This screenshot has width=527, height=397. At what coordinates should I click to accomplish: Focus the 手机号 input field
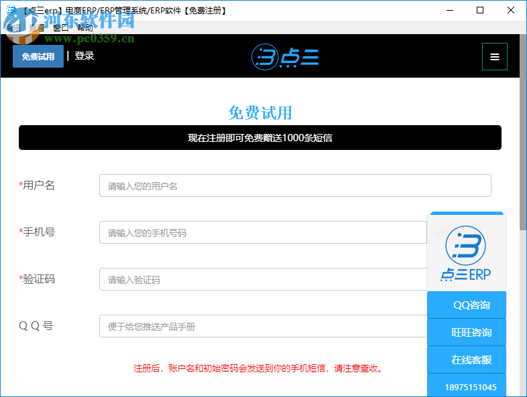click(x=263, y=232)
